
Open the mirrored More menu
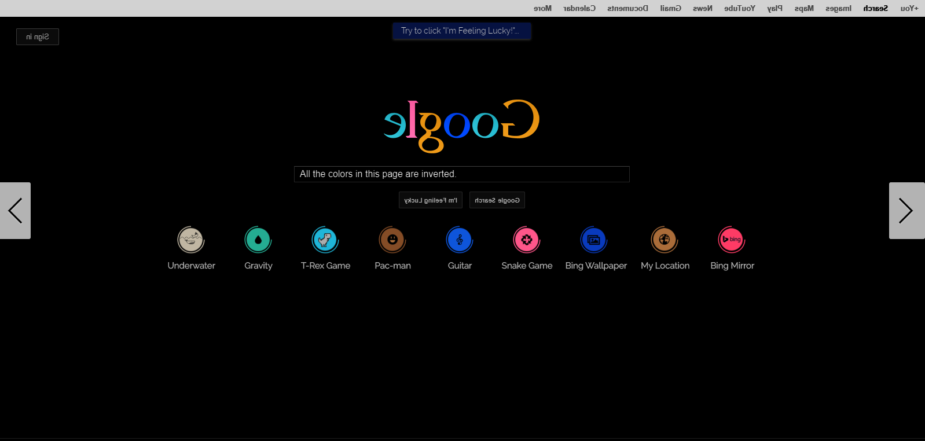point(542,9)
